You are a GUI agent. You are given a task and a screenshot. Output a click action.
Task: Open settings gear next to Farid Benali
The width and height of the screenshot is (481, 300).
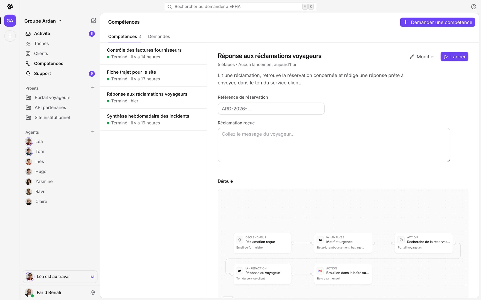[x=93, y=292]
